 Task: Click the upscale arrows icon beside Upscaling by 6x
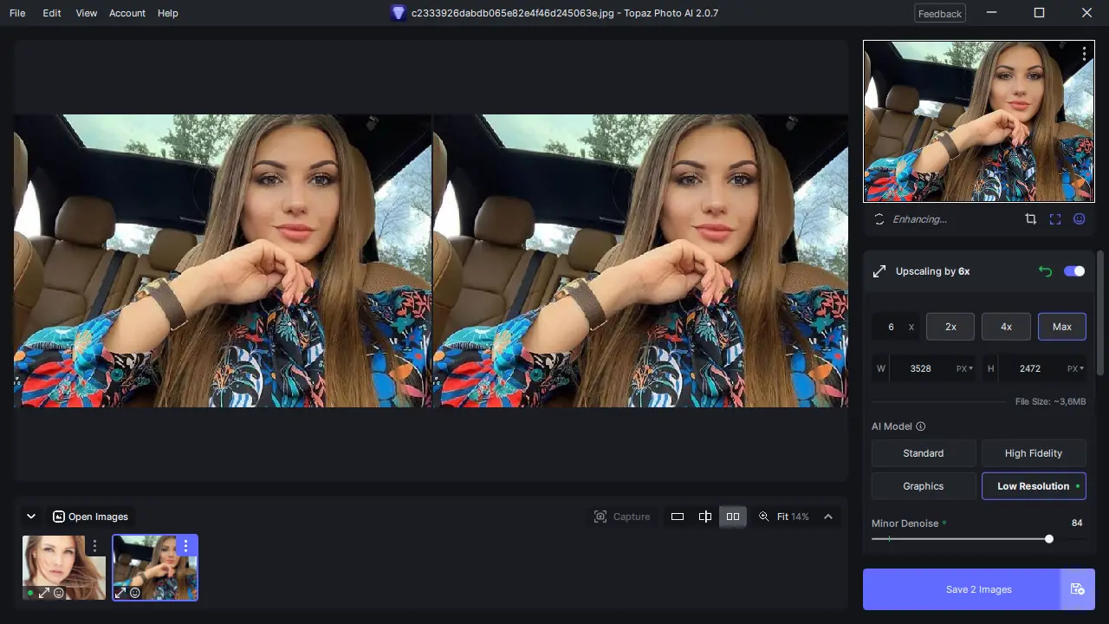pyautogui.click(x=879, y=271)
